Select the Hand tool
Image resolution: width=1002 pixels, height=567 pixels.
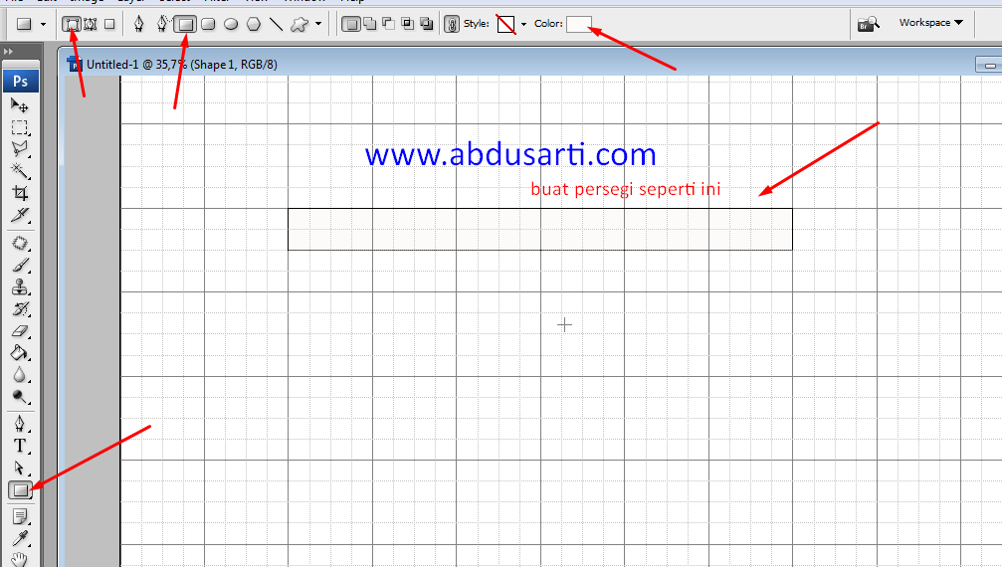click(20, 559)
